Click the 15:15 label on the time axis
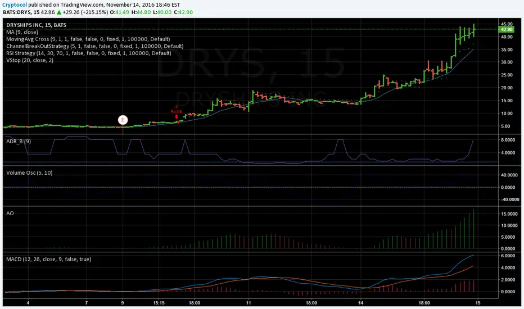This screenshot has height=309, width=524. [x=159, y=303]
